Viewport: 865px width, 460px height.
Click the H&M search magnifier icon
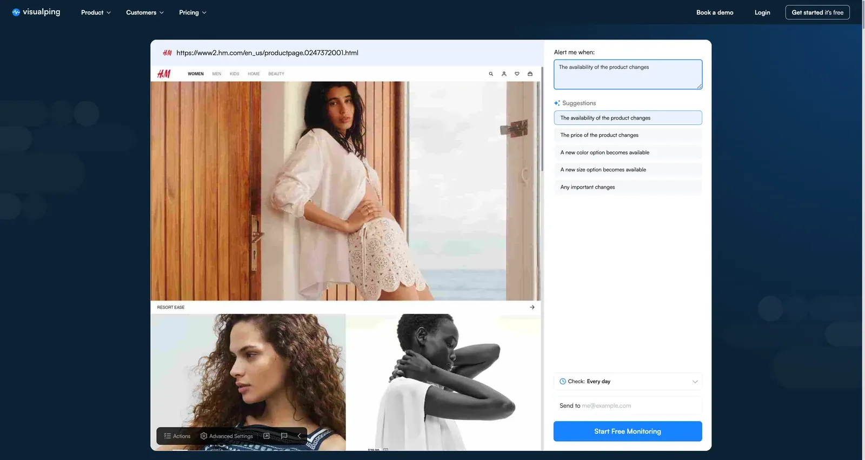491,74
